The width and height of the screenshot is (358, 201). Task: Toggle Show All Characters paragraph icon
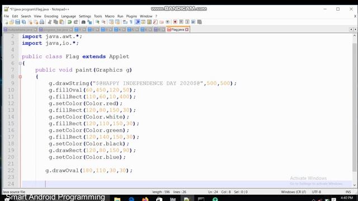[x=131, y=22]
